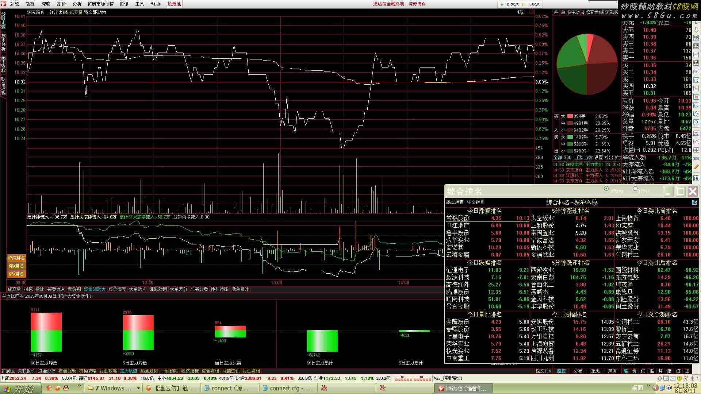This screenshot has width=701, height=394.
Task: Click the 沪A排名 button
Action: (x=16, y=274)
